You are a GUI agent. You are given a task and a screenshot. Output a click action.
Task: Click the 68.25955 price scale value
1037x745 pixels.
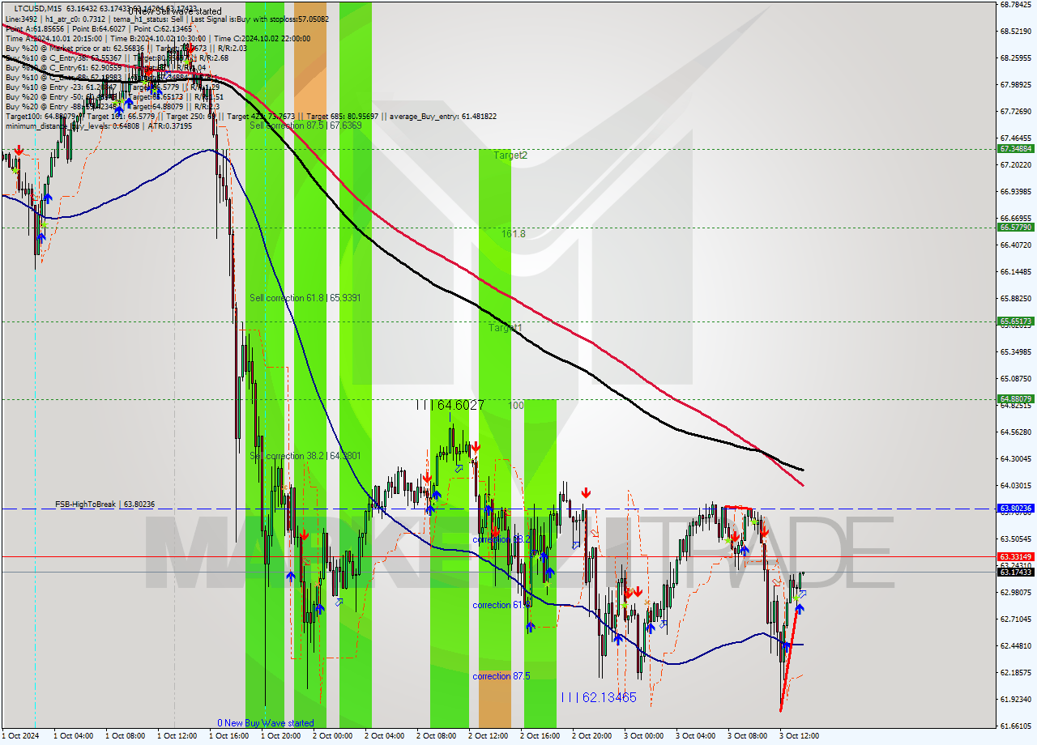(1016, 58)
